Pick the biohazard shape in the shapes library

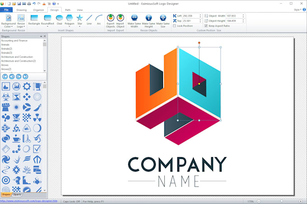[6, 96]
